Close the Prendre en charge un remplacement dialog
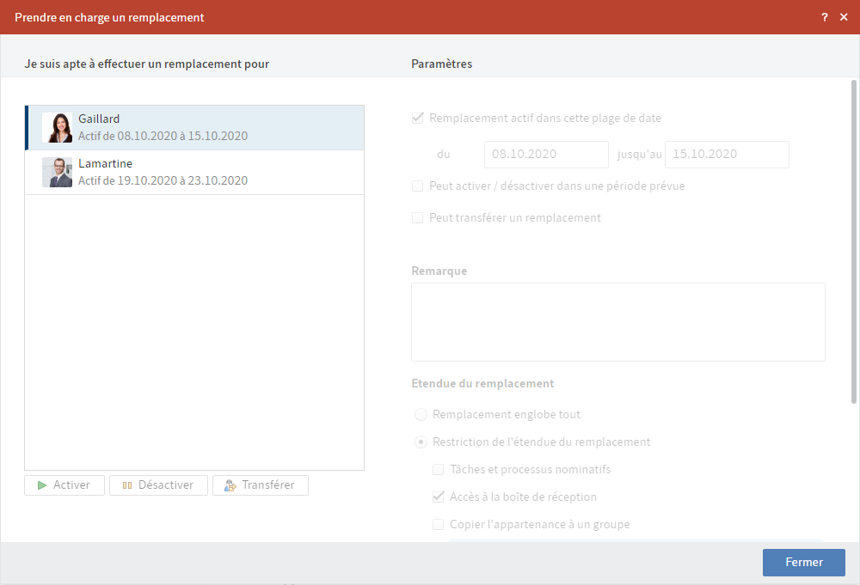The height and width of the screenshot is (585, 860). [x=845, y=17]
